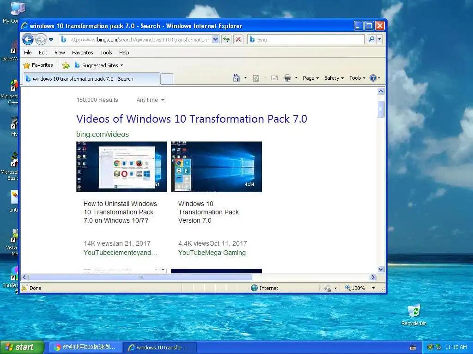The width and height of the screenshot is (473, 354).
Task: Click the Home icon in command bar
Action: [x=236, y=78]
